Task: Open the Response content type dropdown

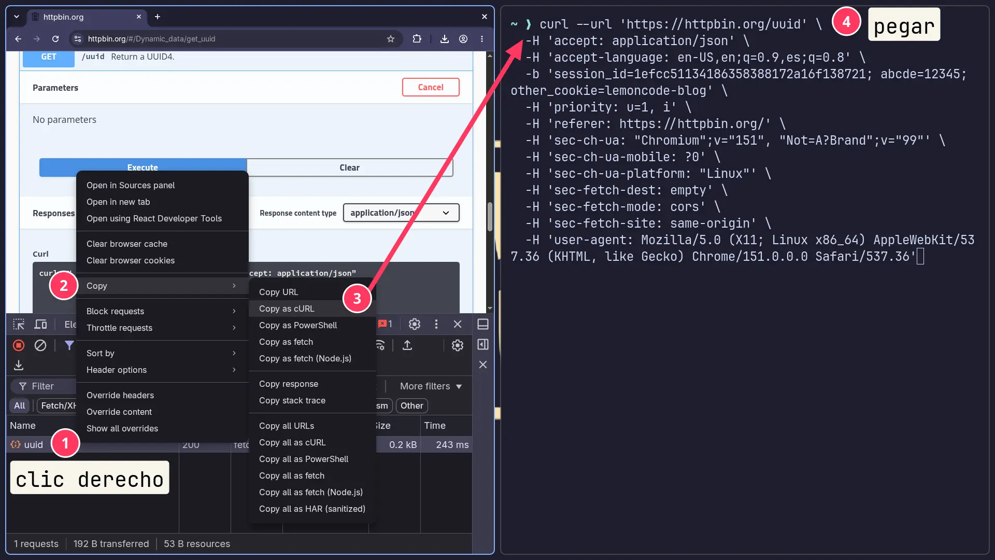Action: 401,213
